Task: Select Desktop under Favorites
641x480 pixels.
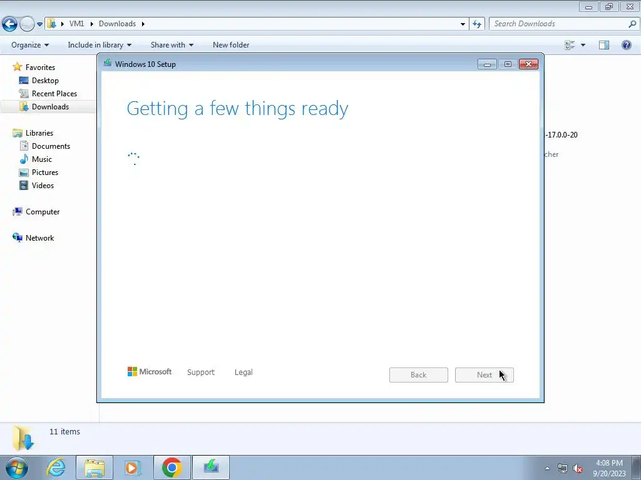Action: pyautogui.click(x=45, y=81)
